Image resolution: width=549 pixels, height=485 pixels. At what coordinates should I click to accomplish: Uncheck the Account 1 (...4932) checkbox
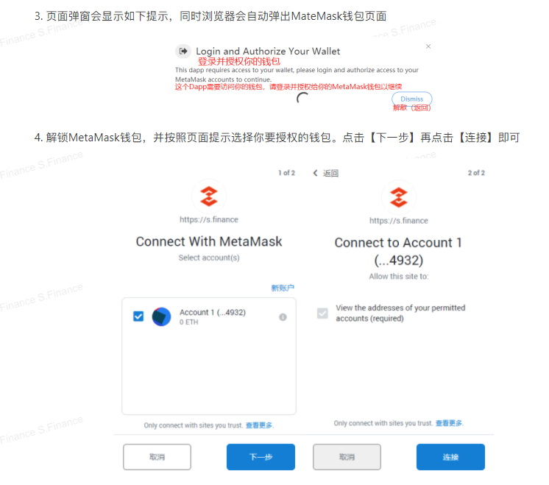[138, 316]
